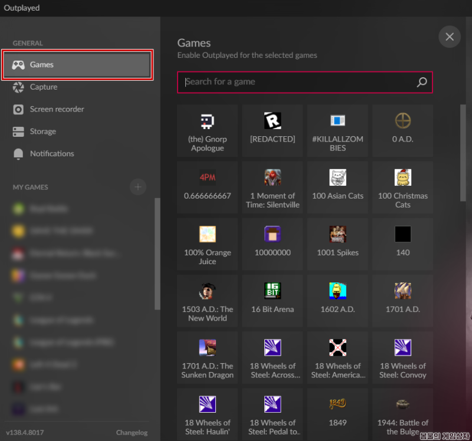The width and height of the screenshot is (472, 441).
Task: Choose the 1849 game icon
Action: pyautogui.click(x=337, y=404)
